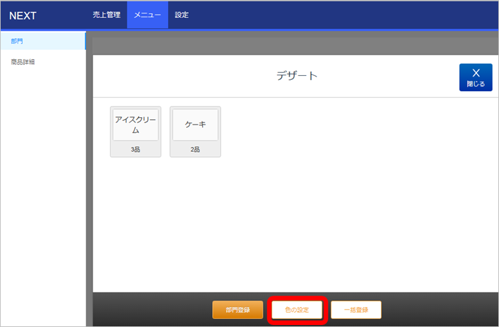Click the highlighted 色の設定 button
Screen dimensions: 499x327
coord(297,310)
